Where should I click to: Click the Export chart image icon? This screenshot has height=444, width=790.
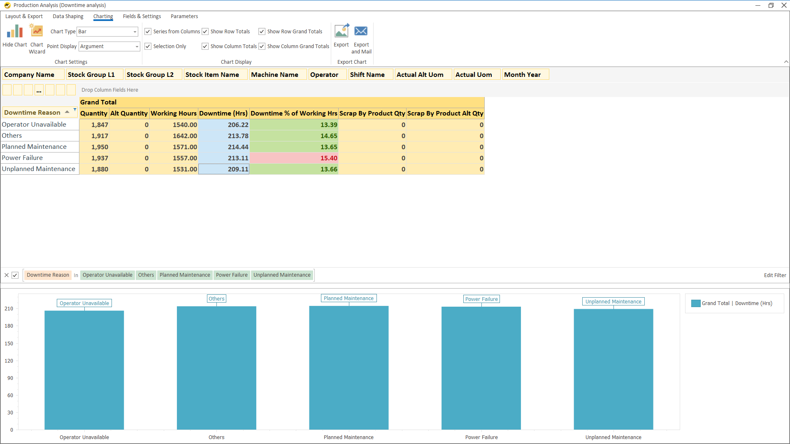click(341, 31)
